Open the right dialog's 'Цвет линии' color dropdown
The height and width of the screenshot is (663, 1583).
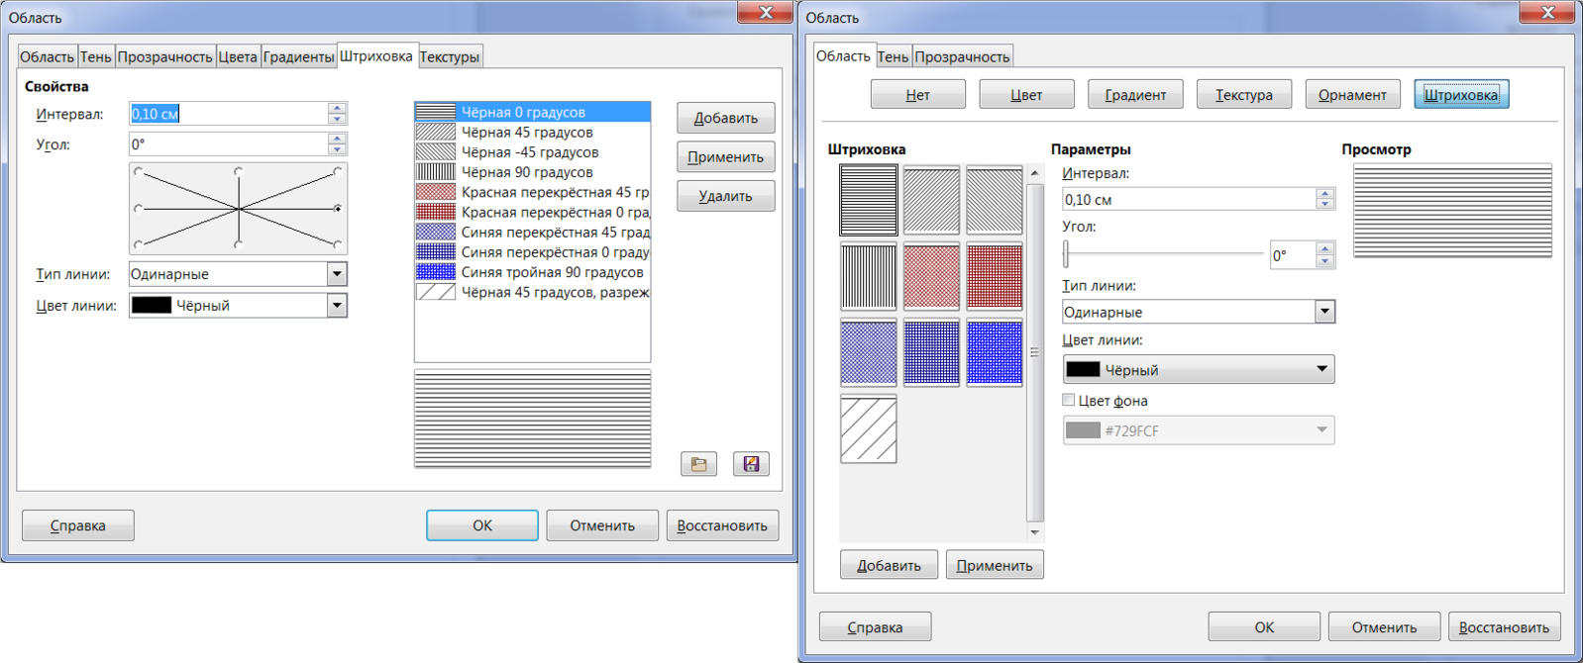[1320, 369]
